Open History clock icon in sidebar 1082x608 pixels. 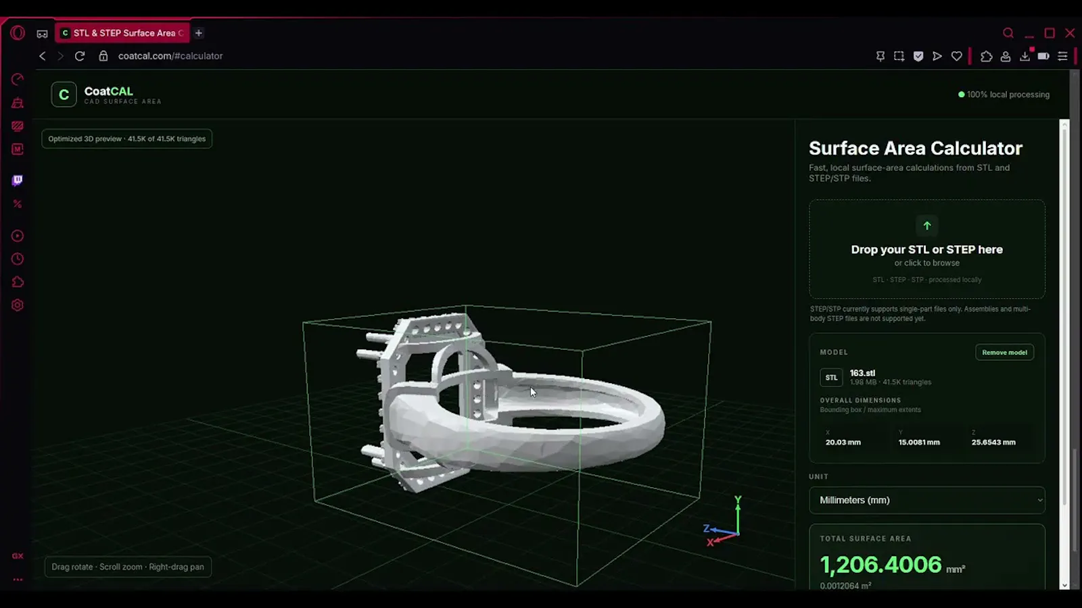[x=18, y=259]
